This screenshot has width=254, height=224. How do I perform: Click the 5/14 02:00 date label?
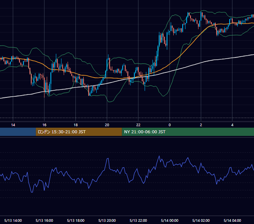coord(201,220)
